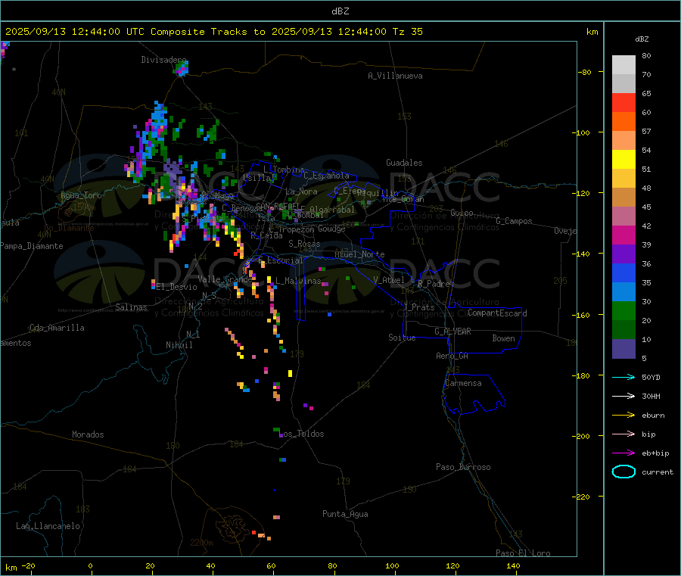
Task: Click the magenta eb+bip arrow icon
Action: pyautogui.click(x=623, y=453)
